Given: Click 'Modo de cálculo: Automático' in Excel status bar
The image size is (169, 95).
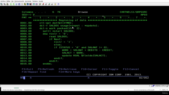Looking at the screenshot, I should [12, 90].
